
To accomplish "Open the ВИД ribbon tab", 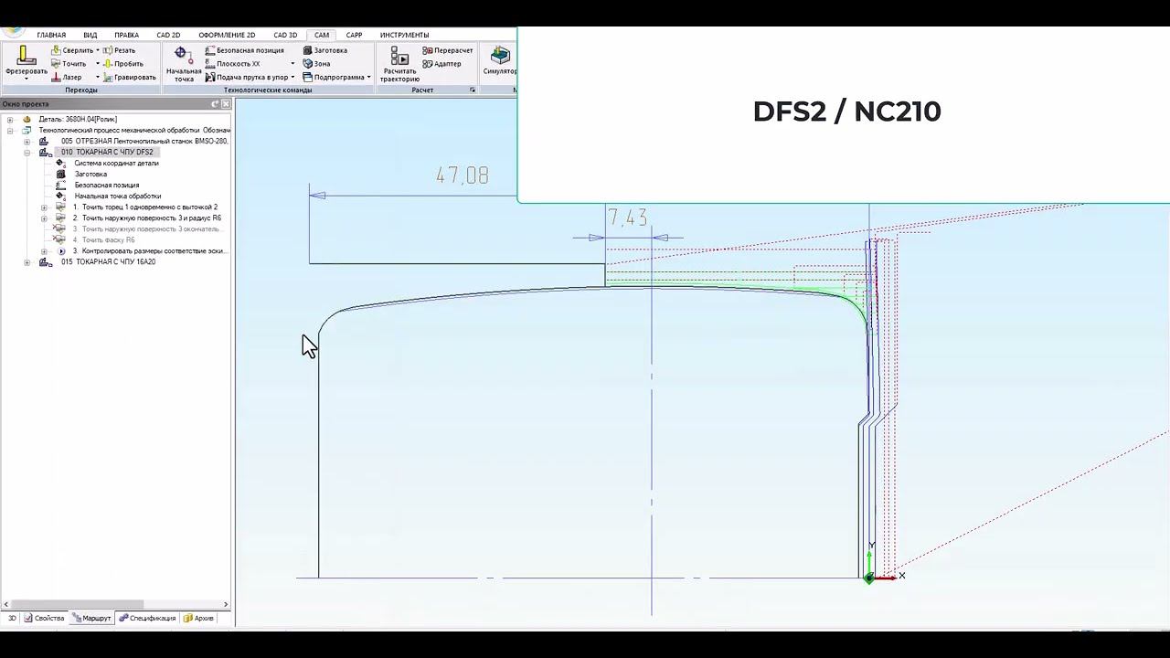I will pos(90,35).
